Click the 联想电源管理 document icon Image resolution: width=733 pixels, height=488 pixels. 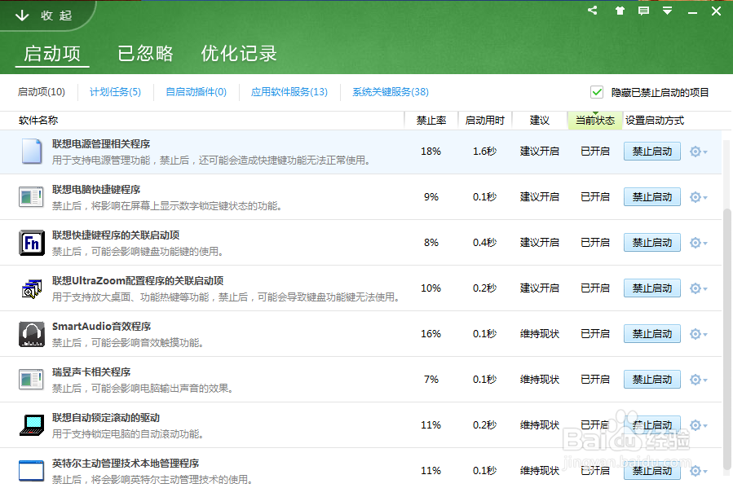pos(31,152)
